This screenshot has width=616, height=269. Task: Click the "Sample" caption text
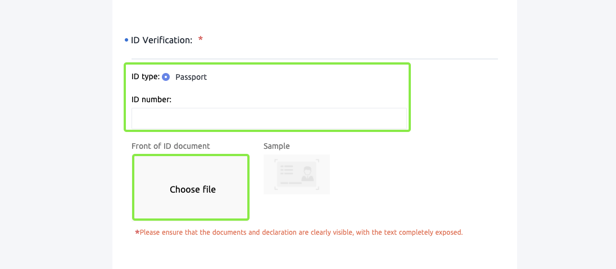coord(277,146)
